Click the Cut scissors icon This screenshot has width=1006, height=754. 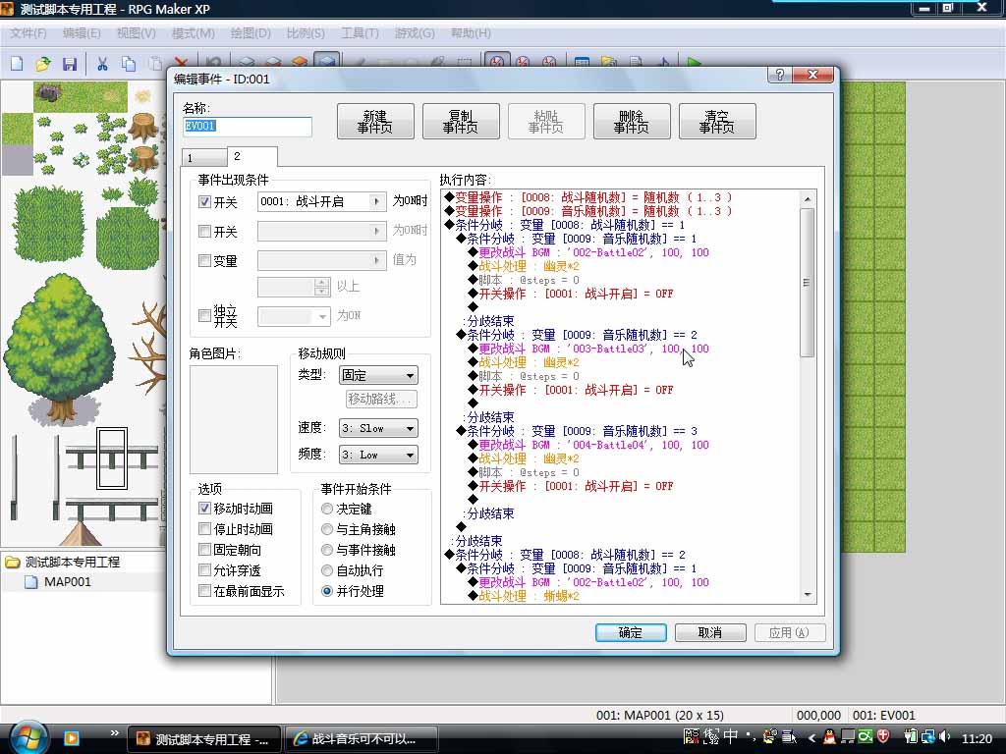(x=102, y=64)
